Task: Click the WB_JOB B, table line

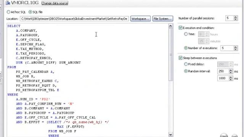Action: 26,76
